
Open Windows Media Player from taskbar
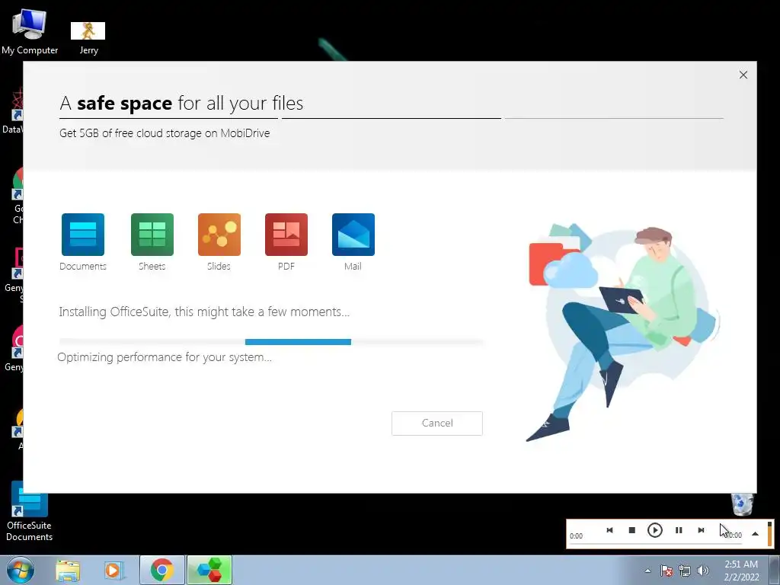tap(113, 571)
